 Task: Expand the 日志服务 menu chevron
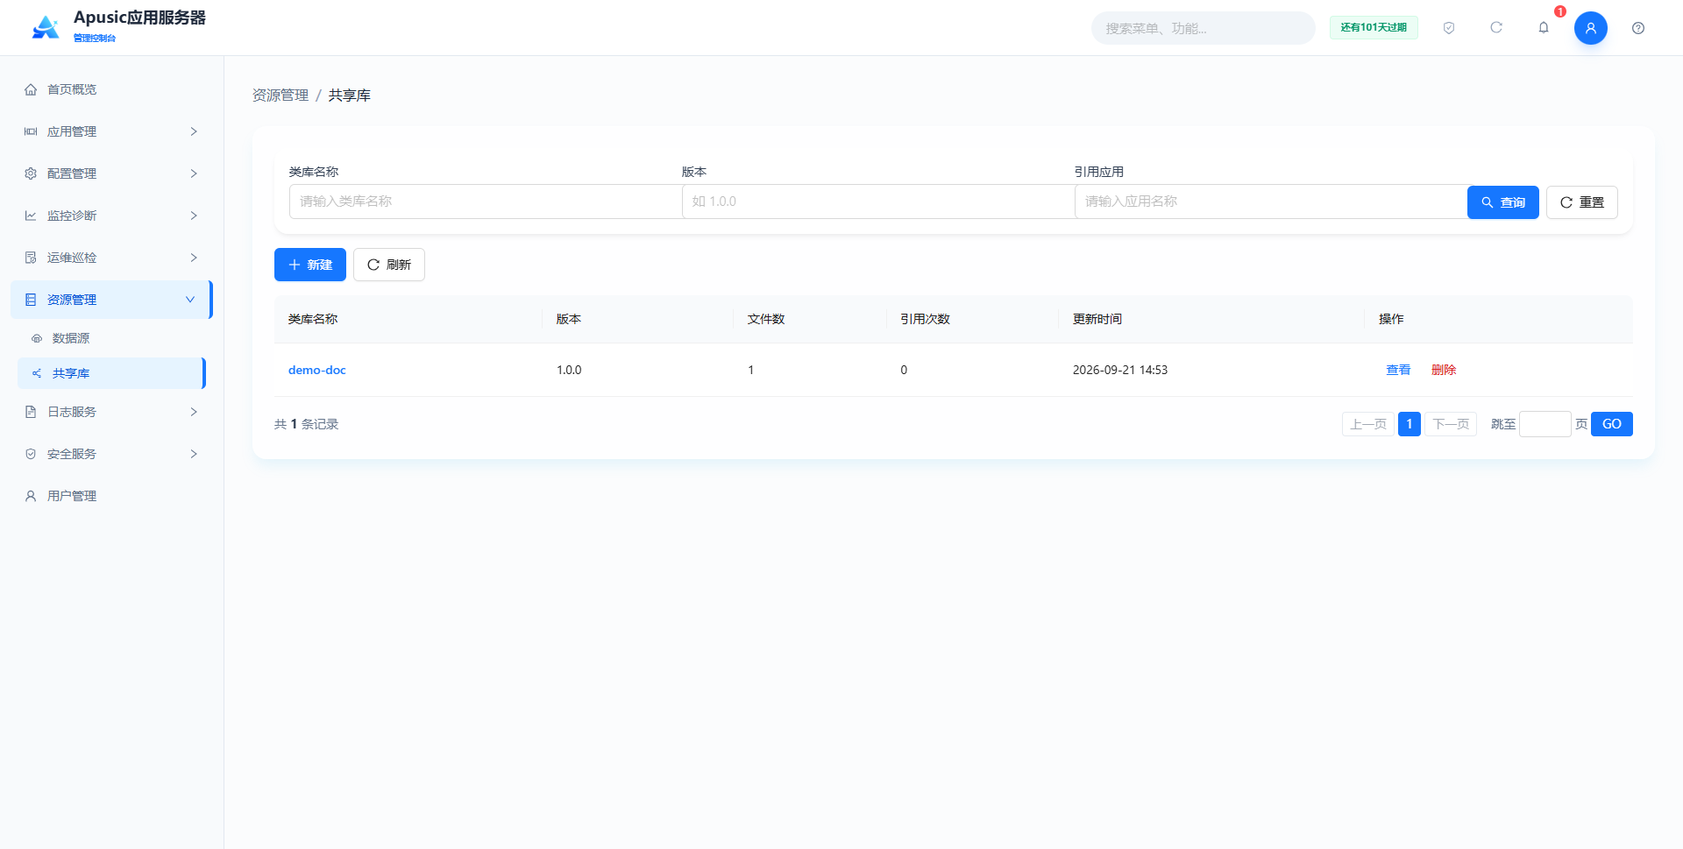click(194, 412)
